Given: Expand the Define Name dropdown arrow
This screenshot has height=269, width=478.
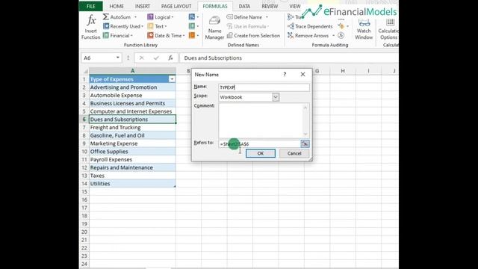Looking at the screenshot, I should click(267, 17).
